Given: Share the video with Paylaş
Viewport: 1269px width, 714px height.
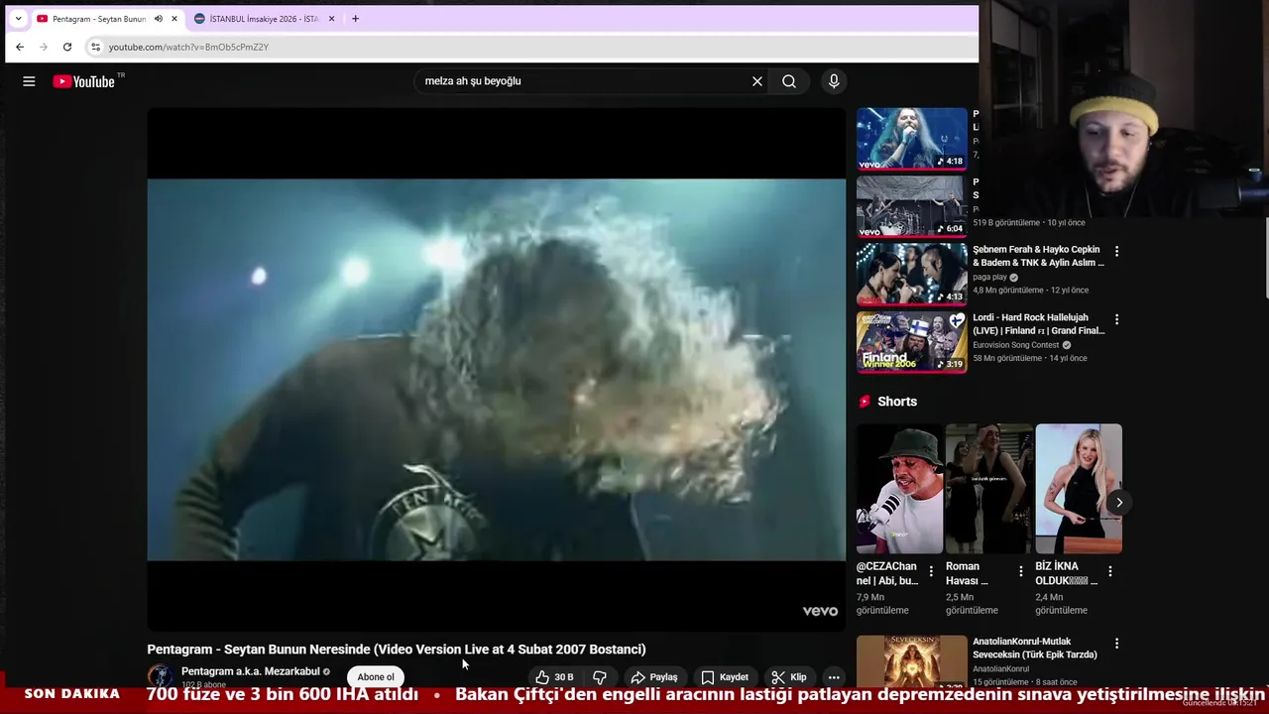Looking at the screenshot, I should click(654, 677).
